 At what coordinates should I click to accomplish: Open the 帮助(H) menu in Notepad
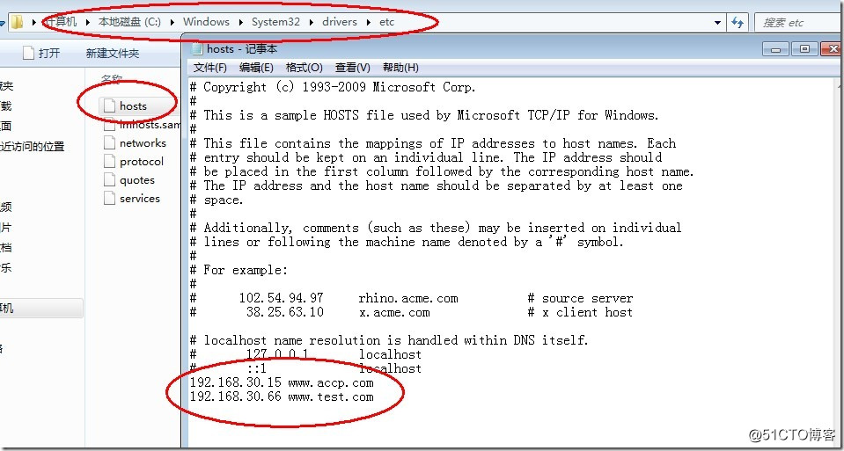(x=400, y=67)
